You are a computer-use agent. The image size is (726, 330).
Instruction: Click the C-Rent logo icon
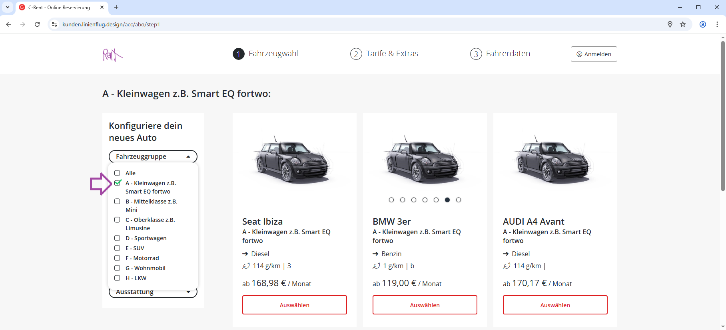112,55
